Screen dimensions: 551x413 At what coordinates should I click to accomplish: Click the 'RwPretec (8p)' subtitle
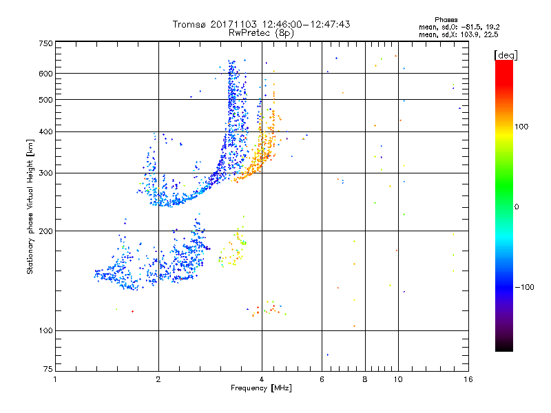click(261, 33)
